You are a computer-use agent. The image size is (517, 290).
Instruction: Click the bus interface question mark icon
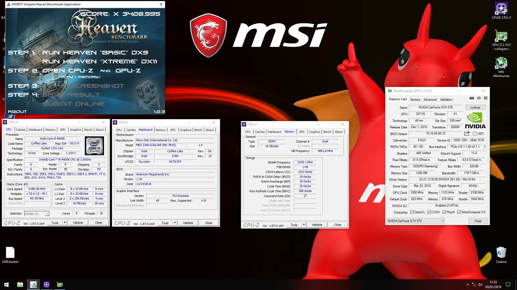(485, 147)
